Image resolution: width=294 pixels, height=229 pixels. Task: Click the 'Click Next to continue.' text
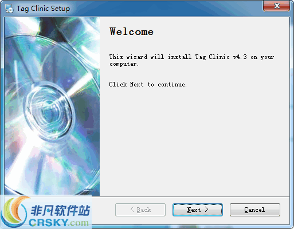tap(148, 84)
